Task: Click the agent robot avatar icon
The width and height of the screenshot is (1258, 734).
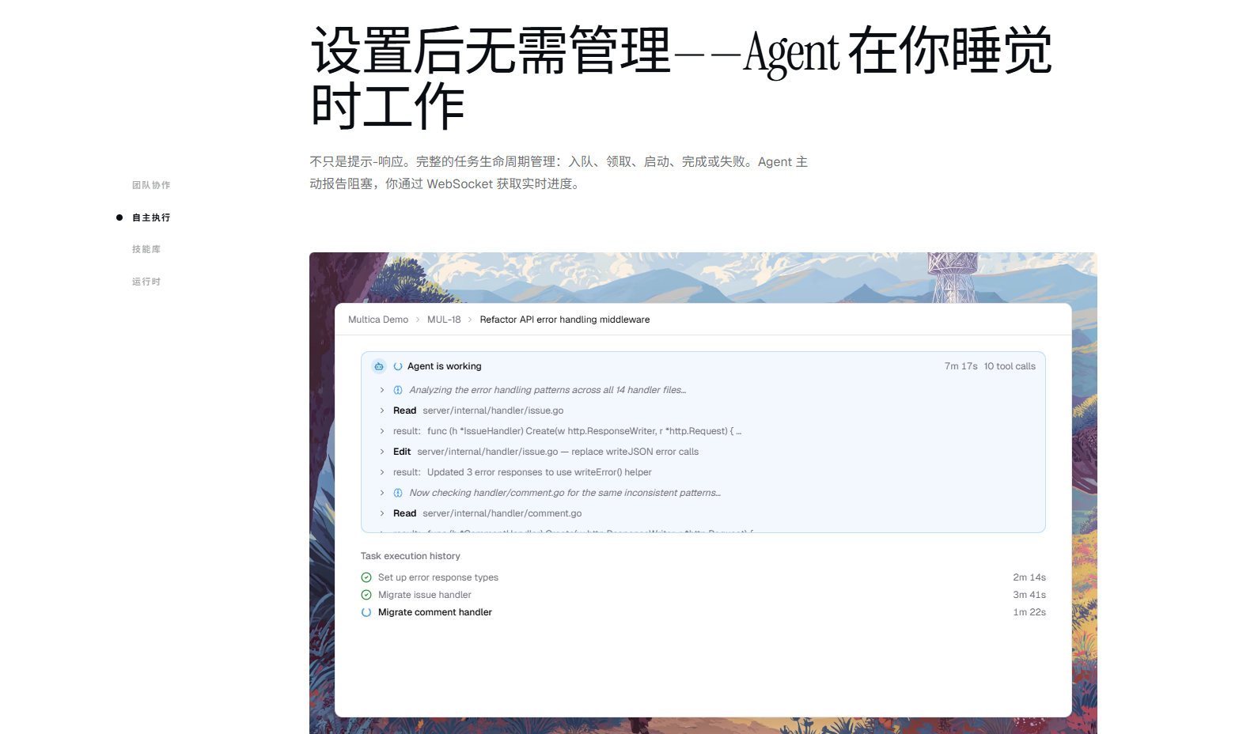Action: point(379,366)
